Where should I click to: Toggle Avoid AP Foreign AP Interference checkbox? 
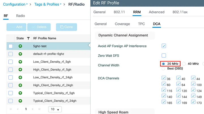point(164,46)
